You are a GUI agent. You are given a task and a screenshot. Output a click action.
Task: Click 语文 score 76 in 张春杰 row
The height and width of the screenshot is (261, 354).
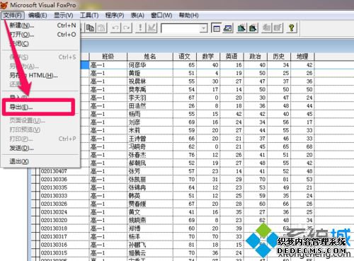(x=185, y=155)
